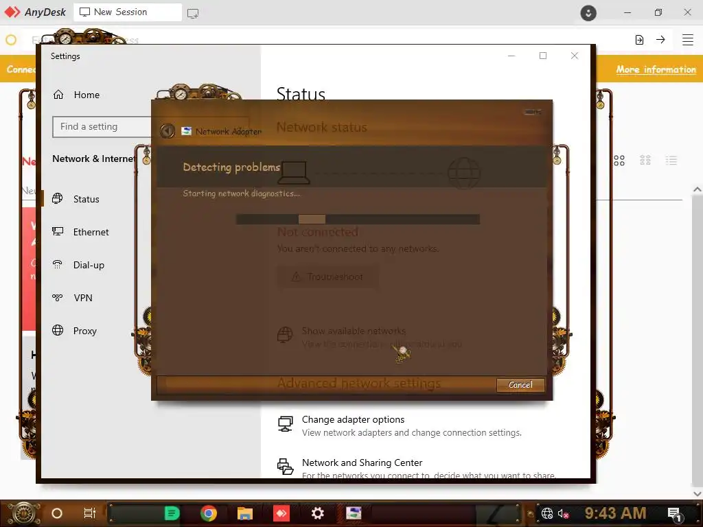Click the Ethernet monitor icon in the sidebar
Screen dimensions: 703x527
(58, 231)
